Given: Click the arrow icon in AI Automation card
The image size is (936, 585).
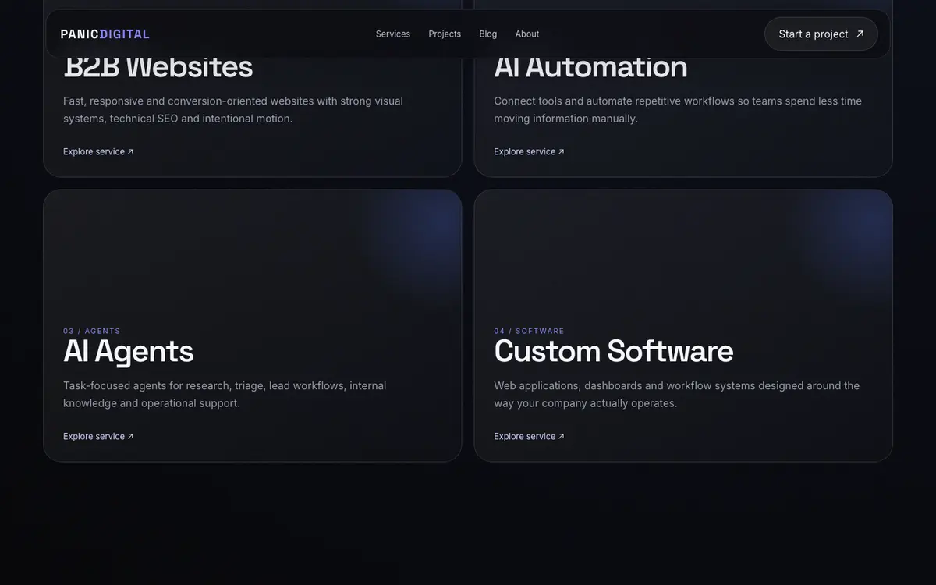Looking at the screenshot, I should click(561, 152).
